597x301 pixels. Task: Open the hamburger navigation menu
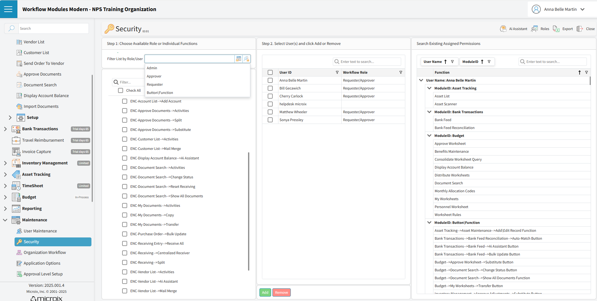click(x=9, y=9)
